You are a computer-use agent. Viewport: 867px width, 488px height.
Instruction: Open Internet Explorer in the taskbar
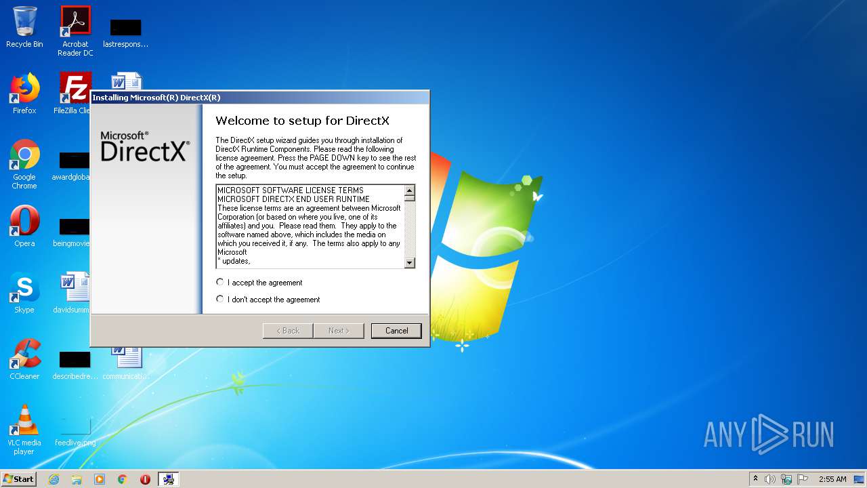(54, 479)
